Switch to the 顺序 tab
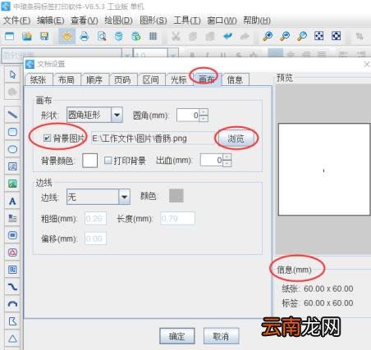This screenshot has height=350, width=371. point(94,80)
